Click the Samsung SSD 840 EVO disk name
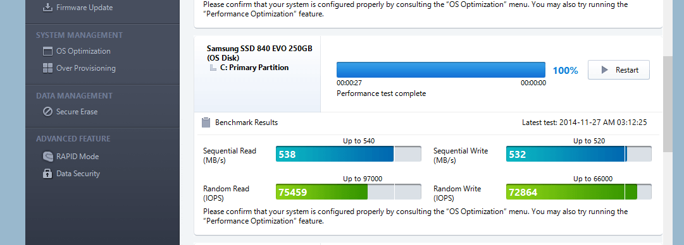This screenshot has height=245, width=684. [259, 48]
